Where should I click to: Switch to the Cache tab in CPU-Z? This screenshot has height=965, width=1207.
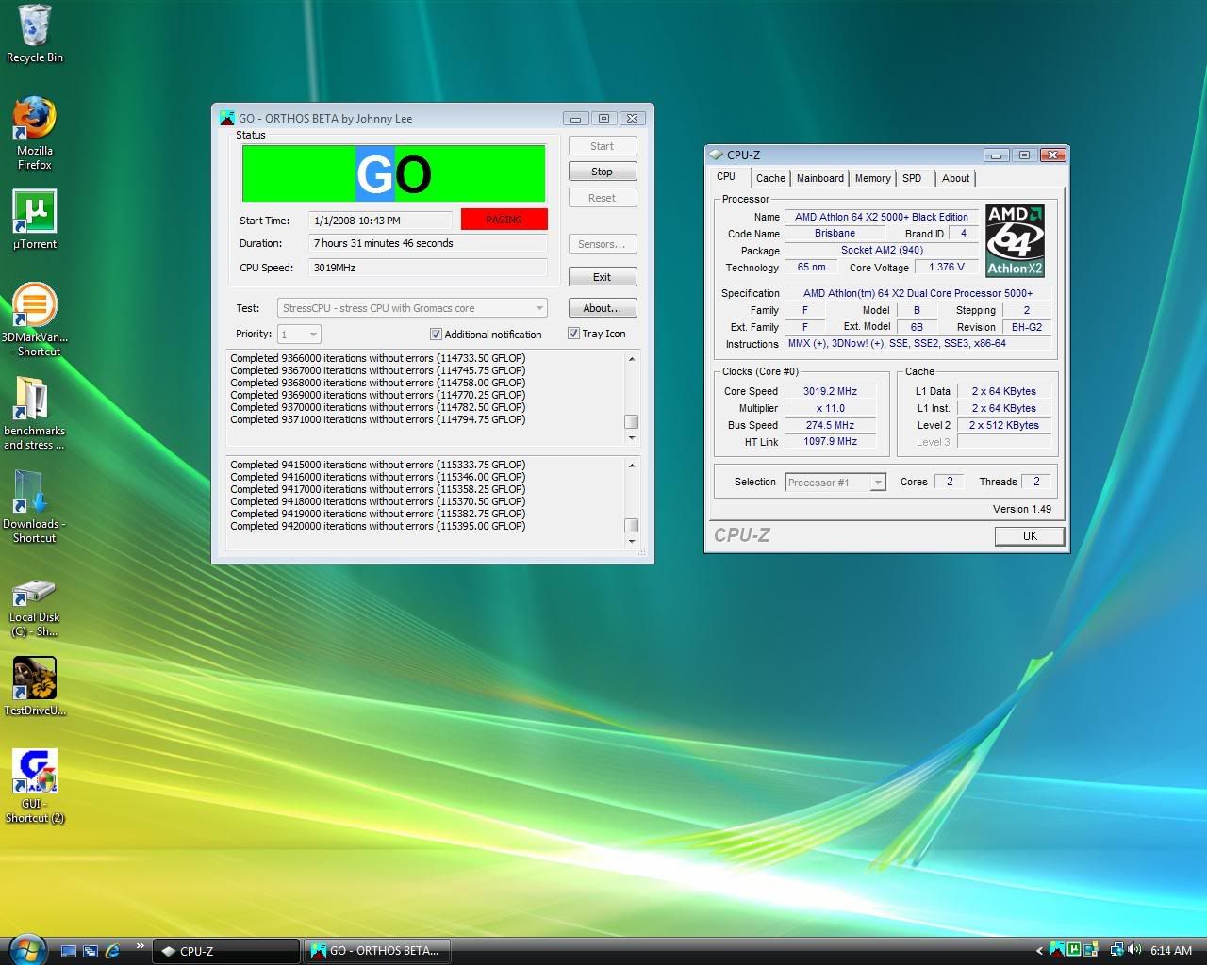770,178
